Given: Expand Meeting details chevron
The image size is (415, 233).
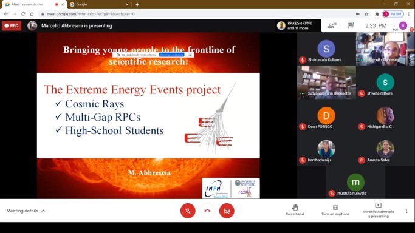Looking at the screenshot, I should pyautogui.click(x=43, y=211).
